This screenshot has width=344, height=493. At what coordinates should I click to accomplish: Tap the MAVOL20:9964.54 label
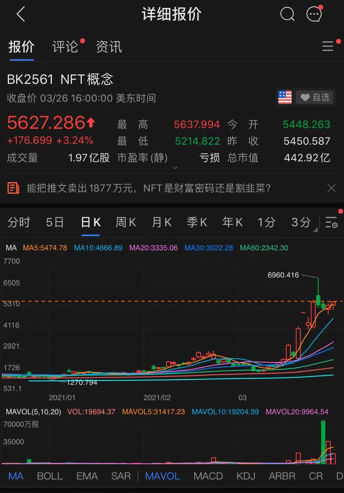pos(297,412)
